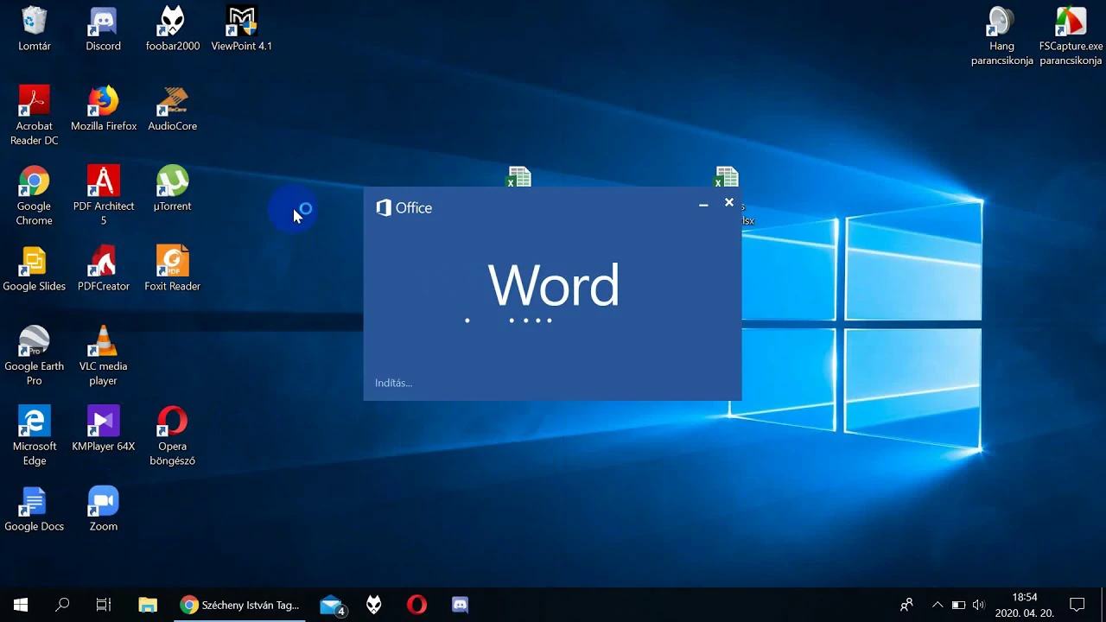Image resolution: width=1106 pixels, height=622 pixels.
Task: Open the volume control in tray
Action: pyautogui.click(x=978, y=605)
